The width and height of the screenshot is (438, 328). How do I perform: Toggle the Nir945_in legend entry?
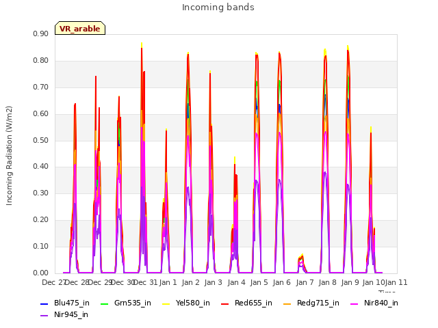64,314
